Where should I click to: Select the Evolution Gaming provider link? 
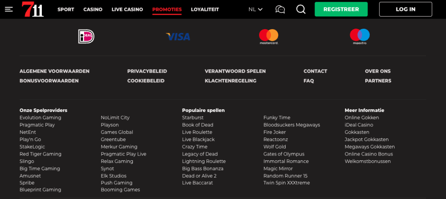click(41, 118)
